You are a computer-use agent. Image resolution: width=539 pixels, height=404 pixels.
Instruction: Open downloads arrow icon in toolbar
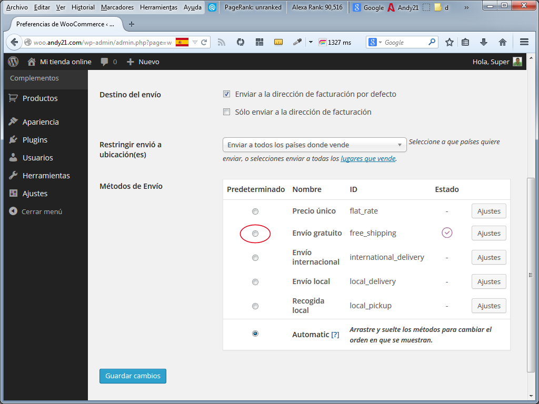point(484,42)
